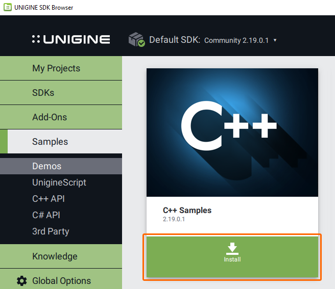The image size is (335, 289).
Task: Click the UNIGINE logo in header
Action: (71, 39)
